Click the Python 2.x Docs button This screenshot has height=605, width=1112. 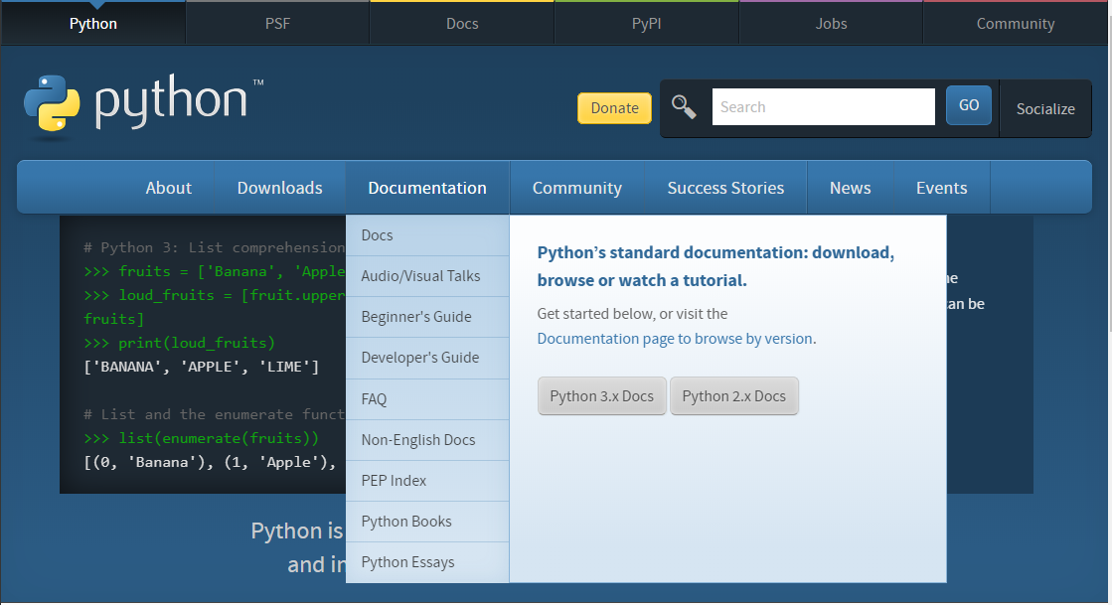[x=734, y=396]
